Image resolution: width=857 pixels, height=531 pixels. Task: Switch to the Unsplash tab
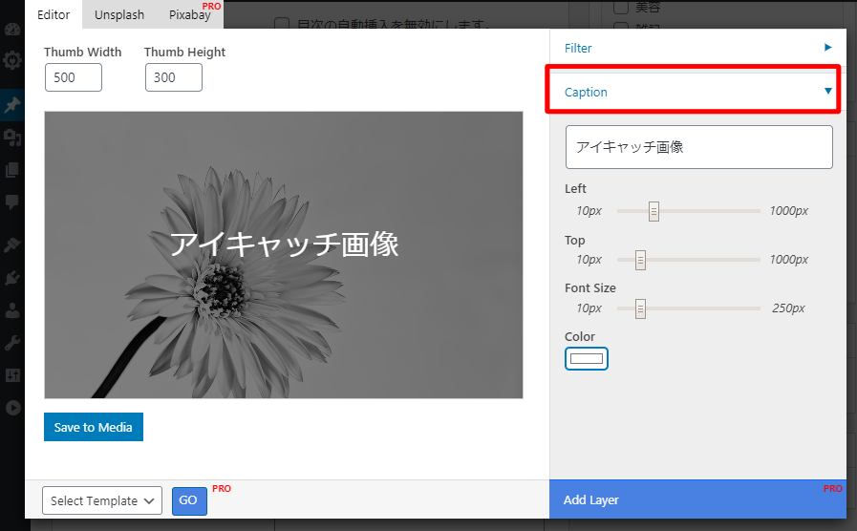click(x=119, y=14)
